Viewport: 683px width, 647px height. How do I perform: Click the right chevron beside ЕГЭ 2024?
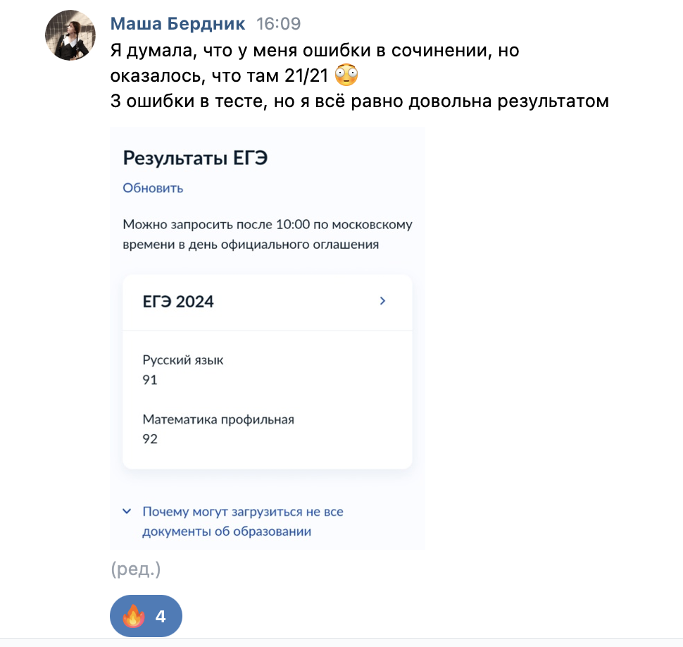[x=382, y=301]
